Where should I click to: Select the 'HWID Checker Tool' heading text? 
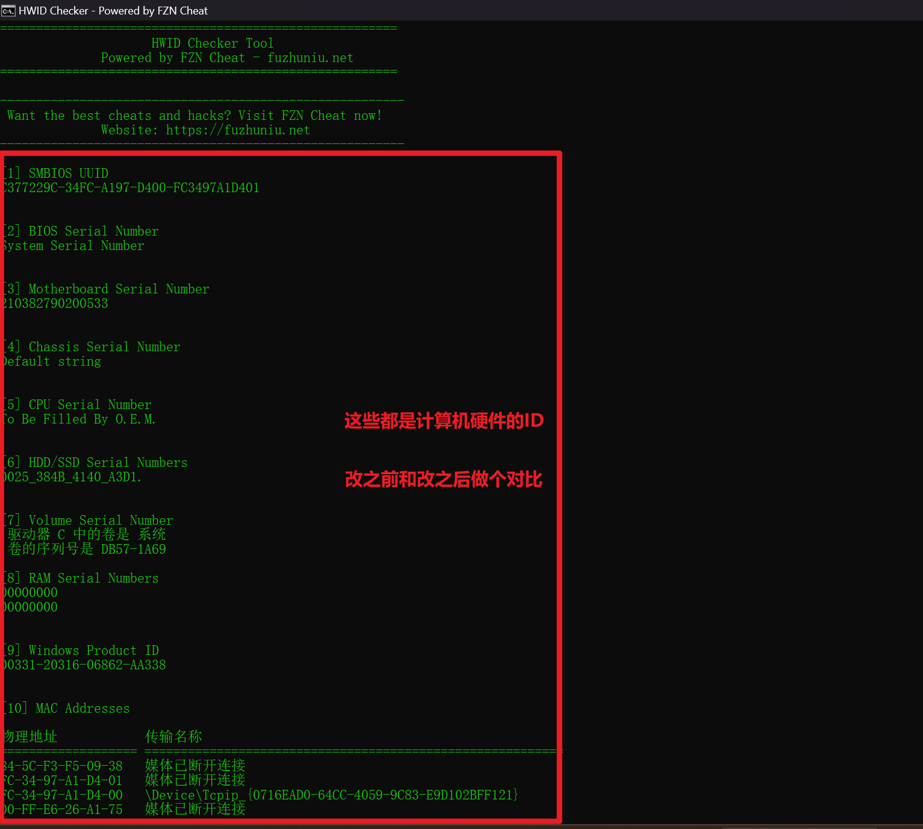213,43
